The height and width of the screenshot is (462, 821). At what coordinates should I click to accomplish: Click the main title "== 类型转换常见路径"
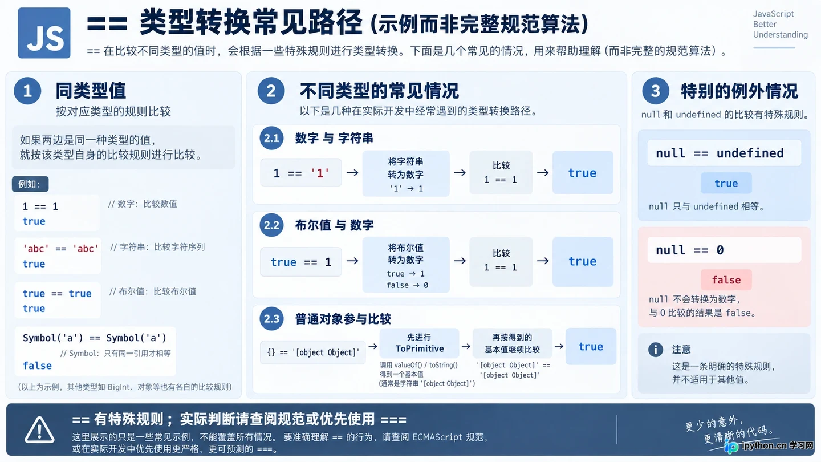coord(225,23)
